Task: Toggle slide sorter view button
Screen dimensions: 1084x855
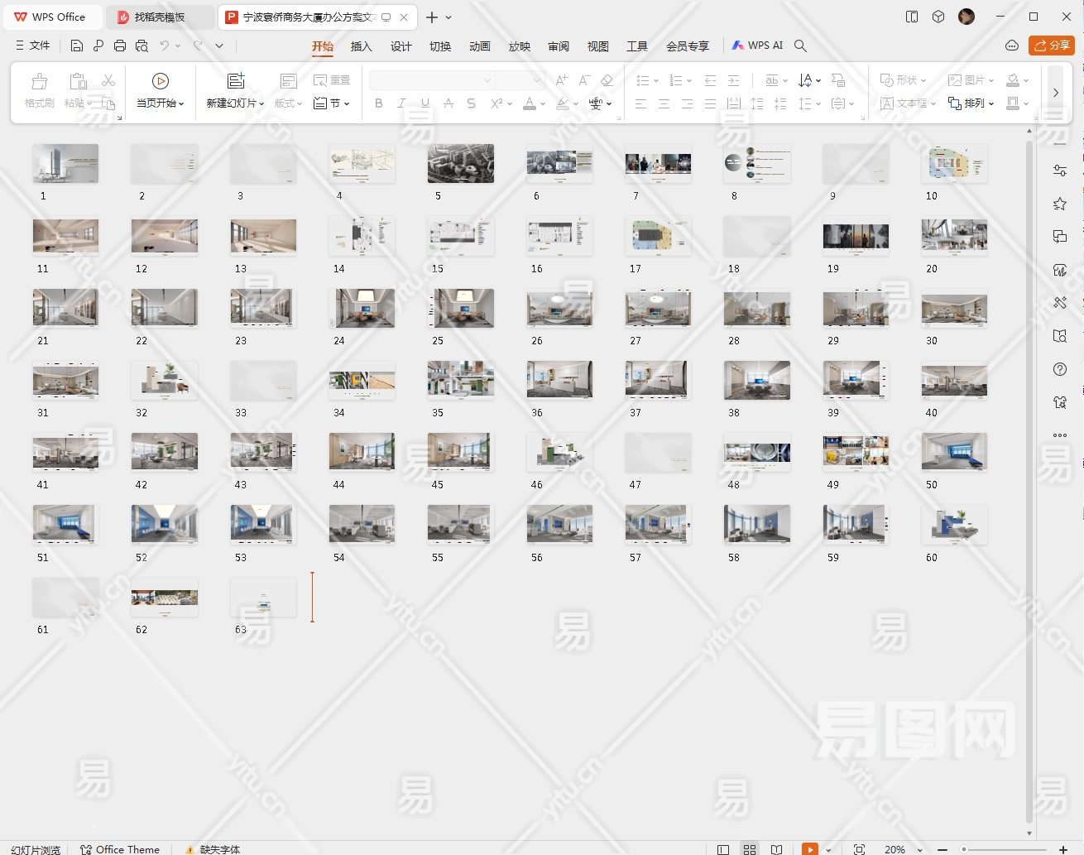Action: pos(750,849)
